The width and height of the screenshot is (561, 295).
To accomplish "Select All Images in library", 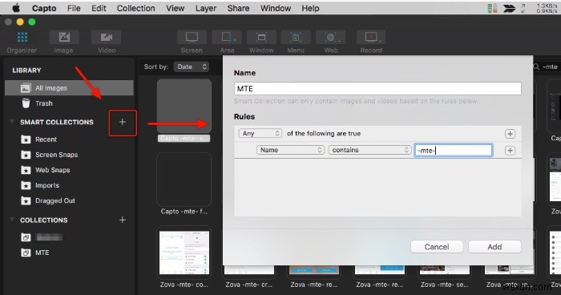I will [69, 88].
